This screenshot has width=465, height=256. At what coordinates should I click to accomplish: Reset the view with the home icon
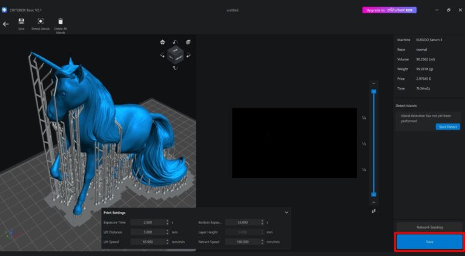162,42
